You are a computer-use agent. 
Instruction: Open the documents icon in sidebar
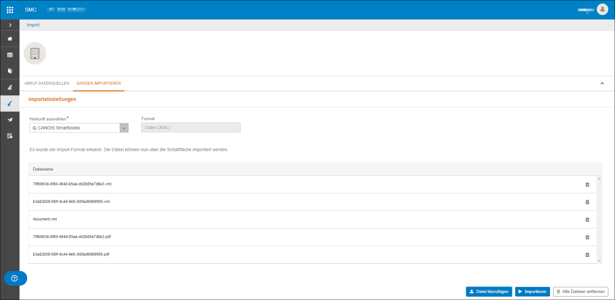10,71
